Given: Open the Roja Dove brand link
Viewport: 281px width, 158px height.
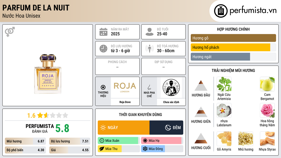Looking at the screenshot, I should click(125, 102).
